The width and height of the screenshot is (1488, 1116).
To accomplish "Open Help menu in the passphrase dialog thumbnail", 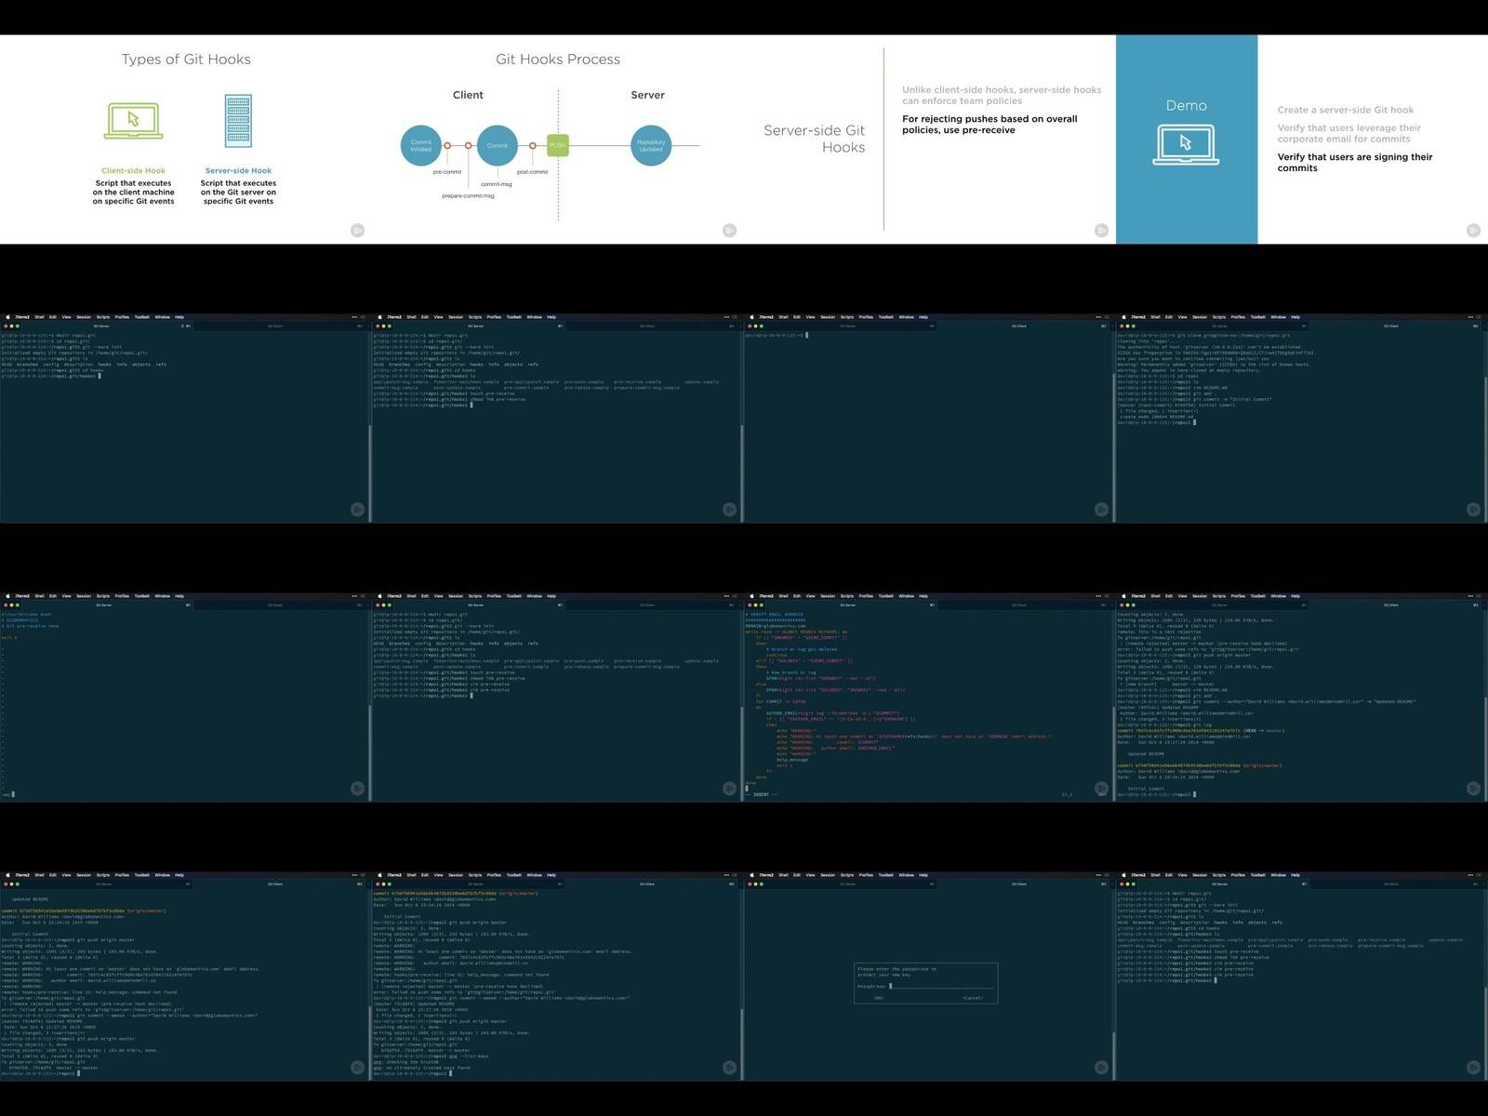I will click(x=923, y=875).
